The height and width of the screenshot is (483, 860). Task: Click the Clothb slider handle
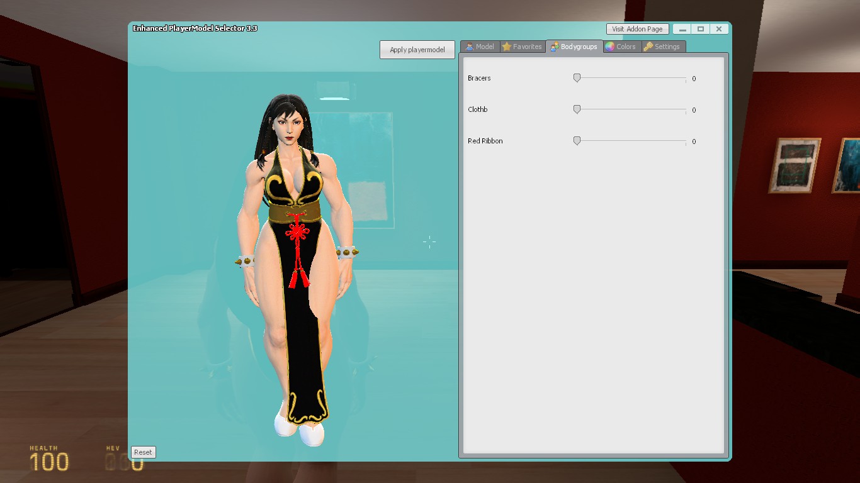(x=577, y=109)
